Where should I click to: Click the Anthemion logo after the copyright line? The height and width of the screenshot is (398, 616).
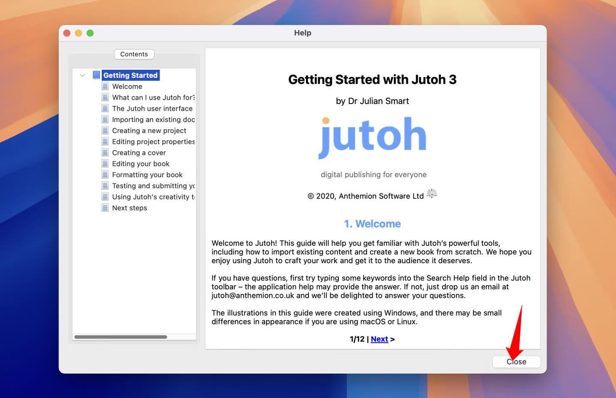click(x=432, y=194)
